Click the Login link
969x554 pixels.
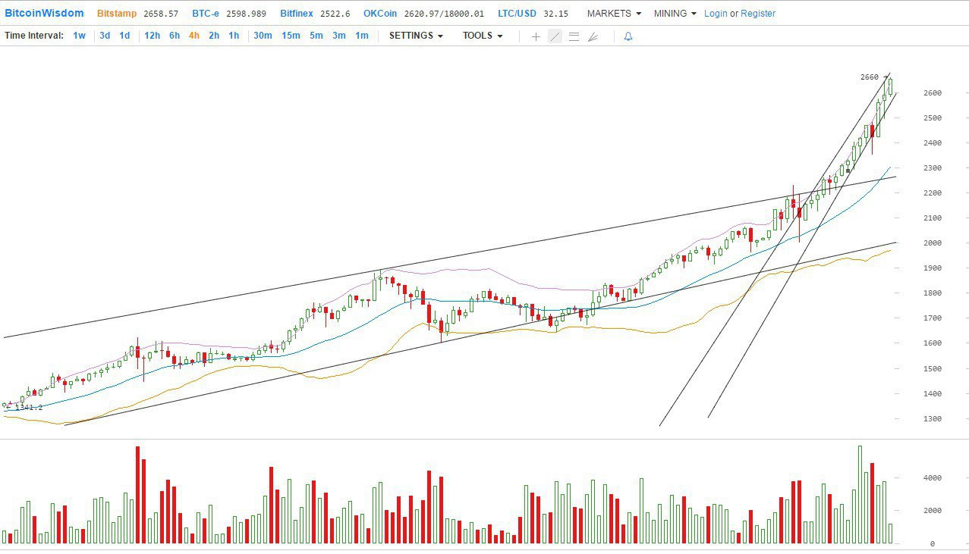pyautogui.click(x=716, y=14)
